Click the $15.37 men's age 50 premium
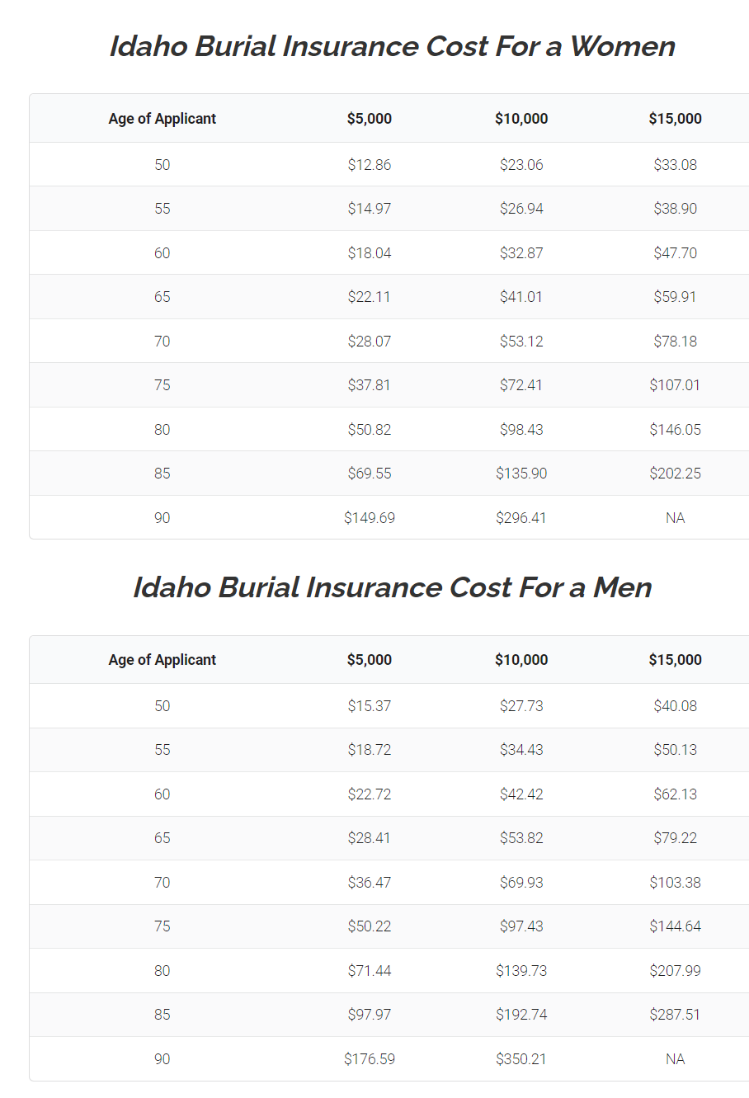This screenshot has width=749, height=1098. pyautogui.click(x=370, y=706)
